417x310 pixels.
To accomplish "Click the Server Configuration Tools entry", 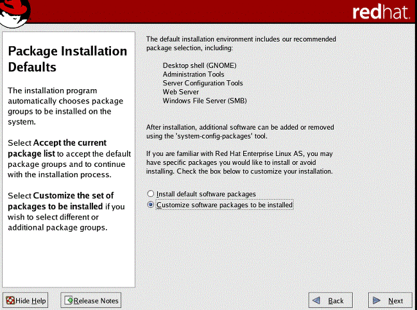I will [203, 83].
